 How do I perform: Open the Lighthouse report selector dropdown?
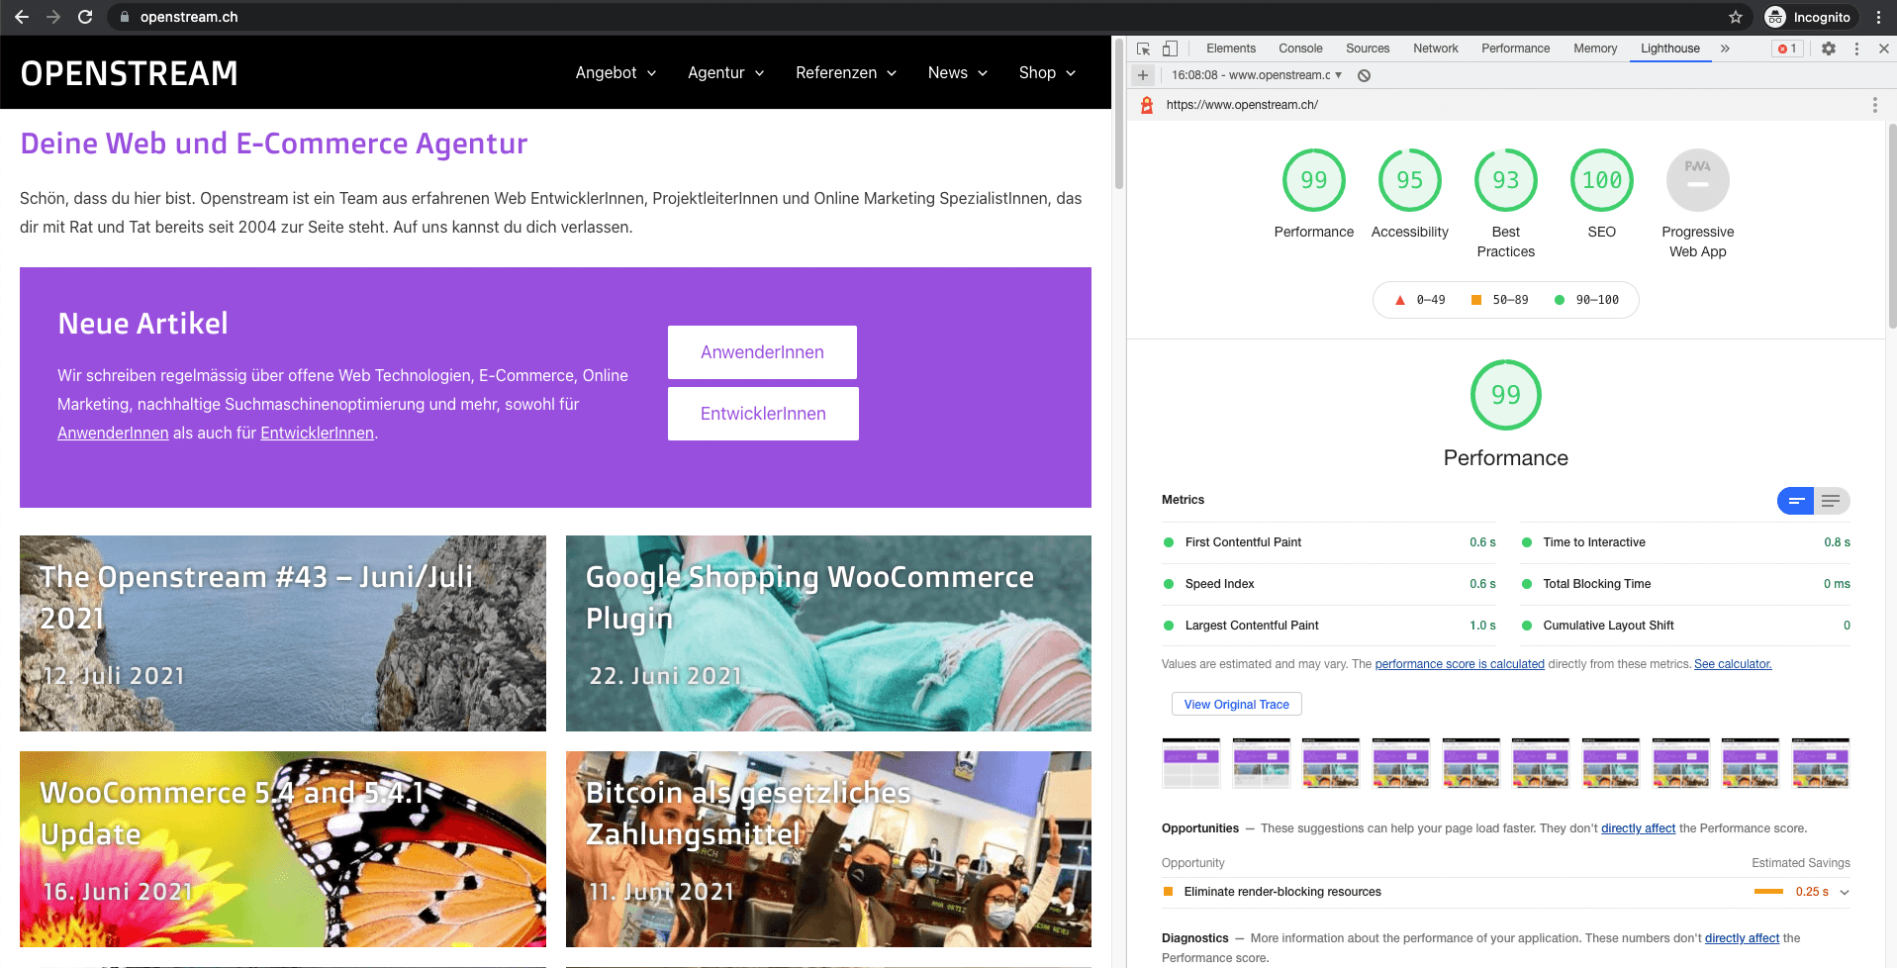tap(1257, 75)
